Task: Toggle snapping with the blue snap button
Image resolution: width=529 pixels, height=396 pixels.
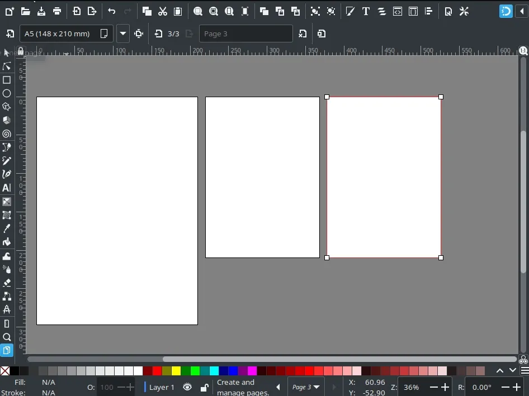Action: 506,11
